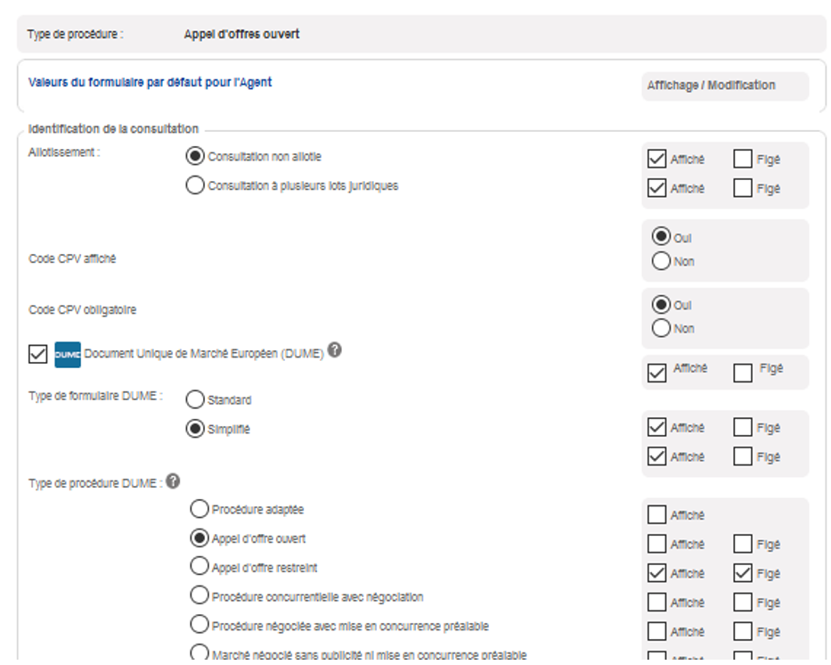The height and width of the screenshot is (665, 831).
Task: Click the Affichage / Modification header
Action: coord(711,86)
